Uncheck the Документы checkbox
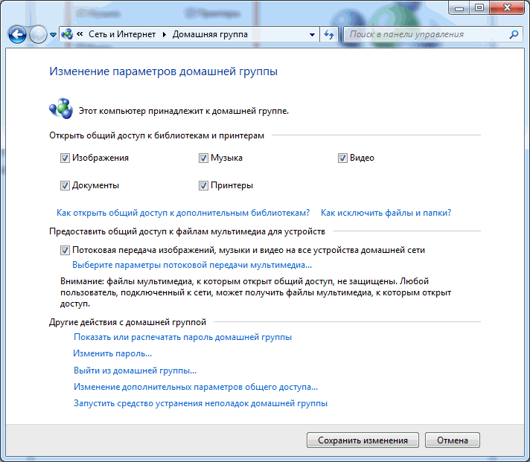The image size is (530, 462). point(65,185)
